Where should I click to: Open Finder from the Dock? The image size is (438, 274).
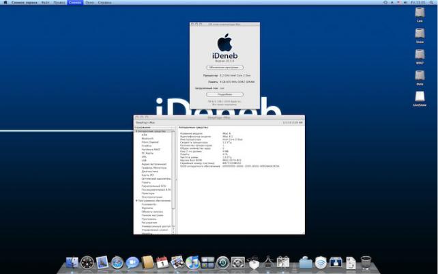(72, 262)
